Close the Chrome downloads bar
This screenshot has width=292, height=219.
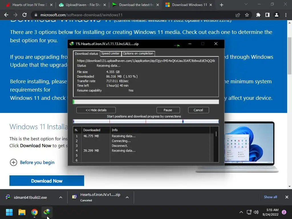pos(287,197)
